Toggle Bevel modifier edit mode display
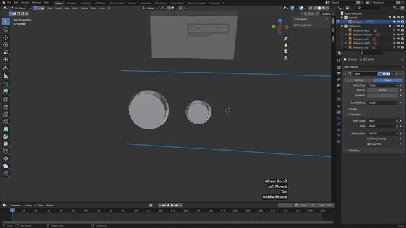 point(380,74)
